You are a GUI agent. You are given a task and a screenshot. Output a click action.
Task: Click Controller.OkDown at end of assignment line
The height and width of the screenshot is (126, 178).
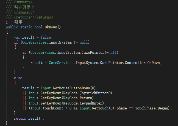142,63
